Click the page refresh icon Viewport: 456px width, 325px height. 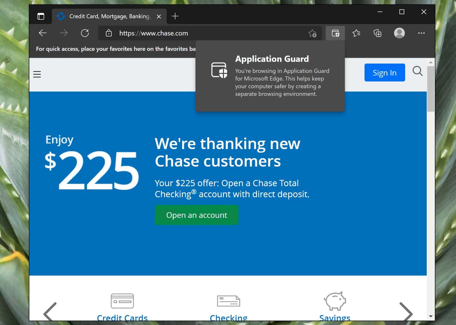click(x=85, y=33)
